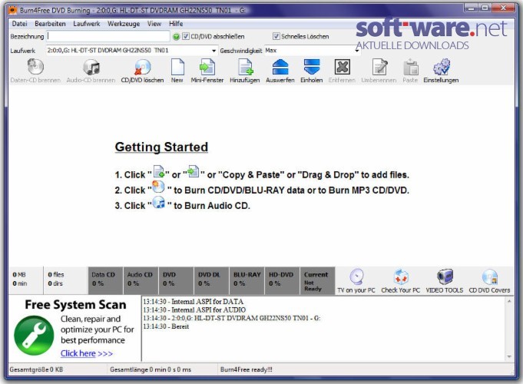Screen dimensions: 523x384
Task: Open the Laufwerk menu
Action: [x=86, y=24]
